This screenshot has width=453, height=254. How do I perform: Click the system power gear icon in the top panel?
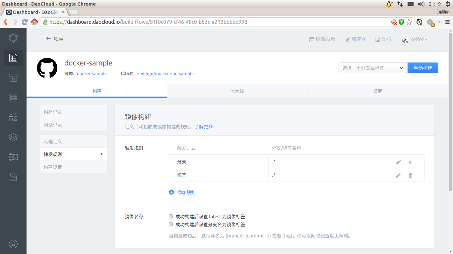(448, 4)
